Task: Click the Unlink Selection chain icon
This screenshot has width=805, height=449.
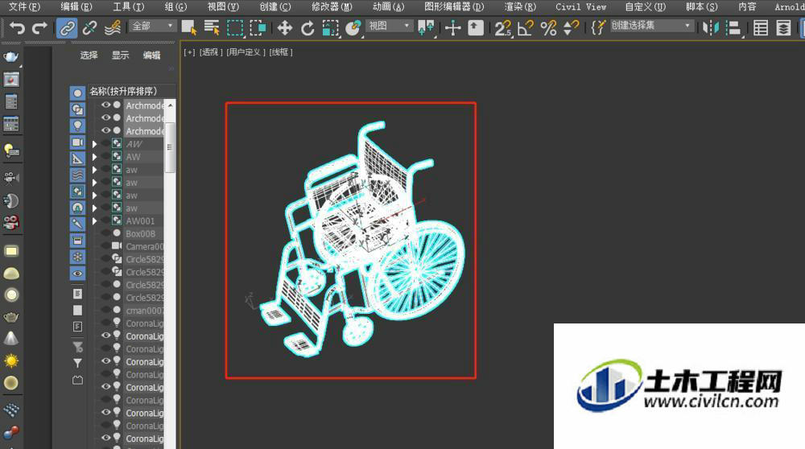Action: tap(89, 27)
